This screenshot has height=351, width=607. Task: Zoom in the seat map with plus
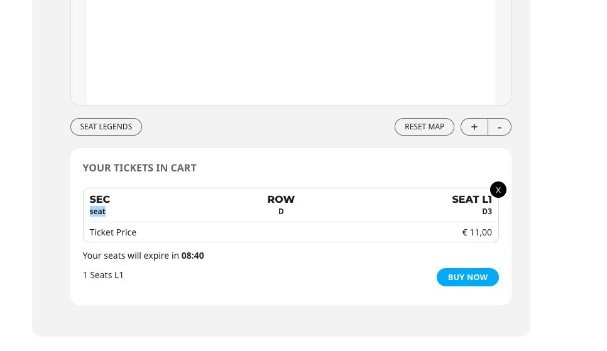pos(474,127)
